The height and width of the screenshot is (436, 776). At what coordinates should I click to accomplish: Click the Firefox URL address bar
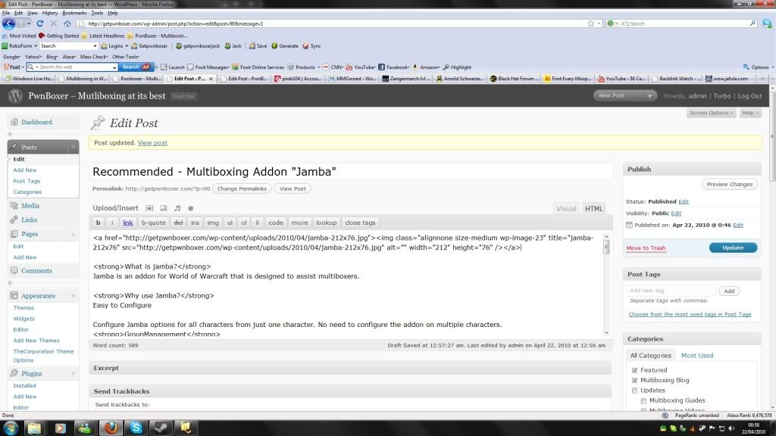336,23
